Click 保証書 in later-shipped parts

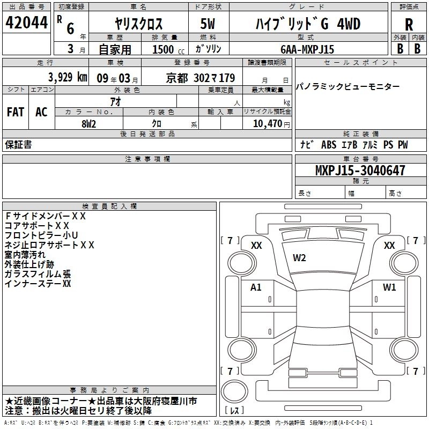point(18,145)
